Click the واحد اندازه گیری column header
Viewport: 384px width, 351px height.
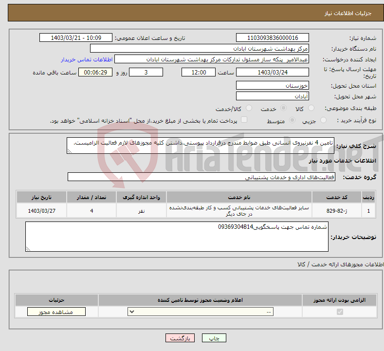141,197
